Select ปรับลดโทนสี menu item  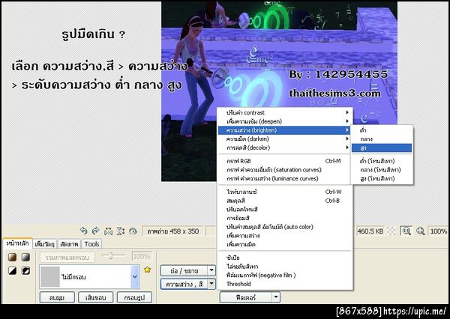pyautogui.click(x=284, y=209)
